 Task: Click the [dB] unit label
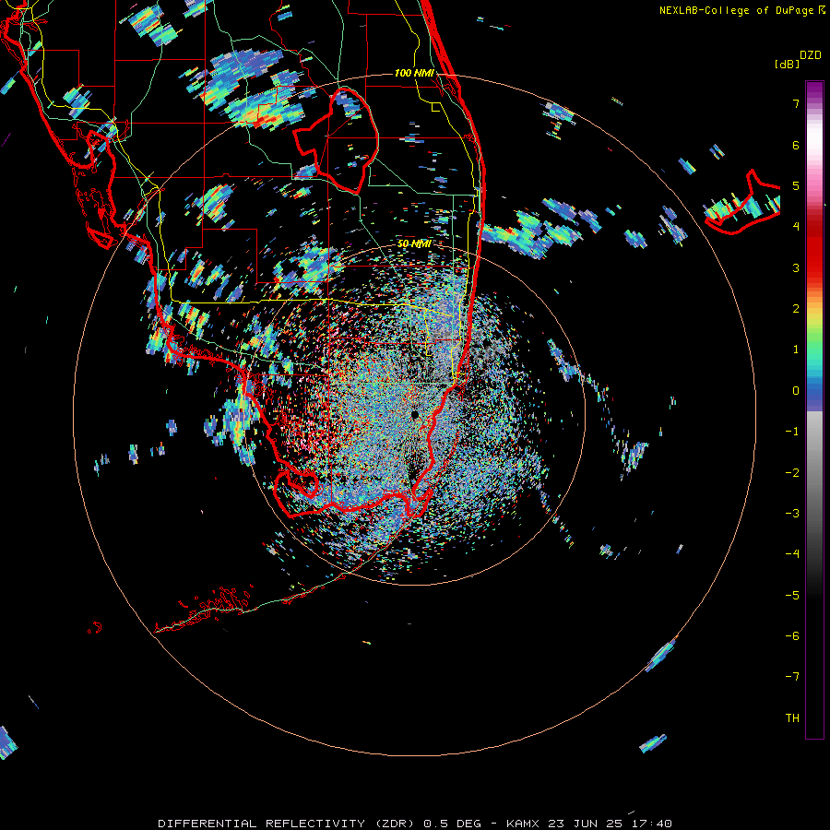point(787,64)
